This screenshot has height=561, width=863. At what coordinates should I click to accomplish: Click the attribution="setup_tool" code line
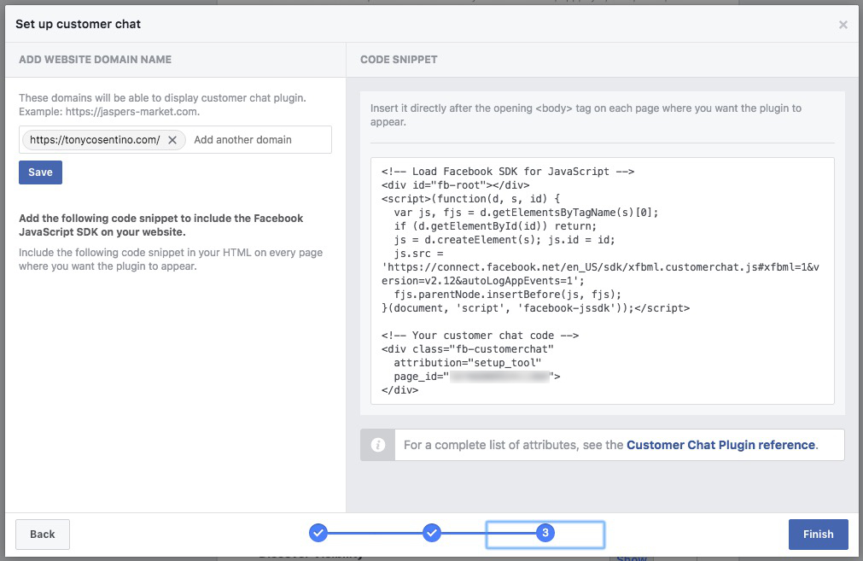pyautogui.click(x=467, y=363)
